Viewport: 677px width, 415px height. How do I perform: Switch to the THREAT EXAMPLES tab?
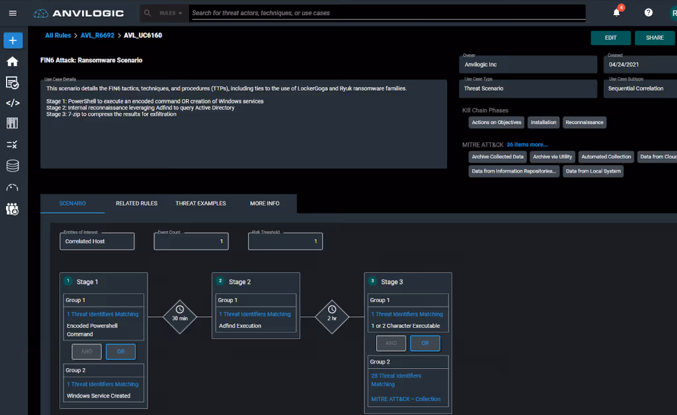[200, 203]
